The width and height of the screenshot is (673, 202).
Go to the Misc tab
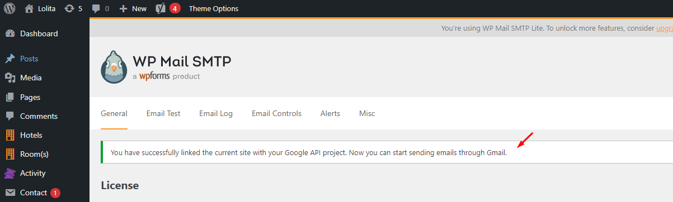coord(367,113)
